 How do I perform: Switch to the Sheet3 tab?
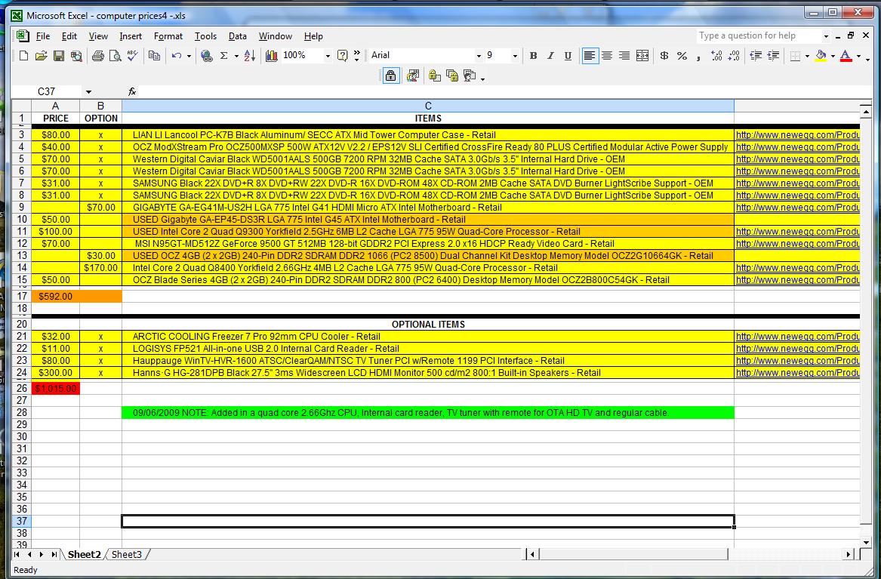coord(127,554)
